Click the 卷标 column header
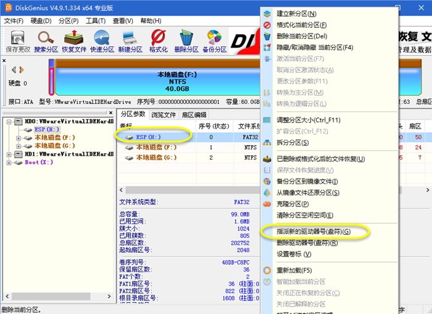 [157, 126]
